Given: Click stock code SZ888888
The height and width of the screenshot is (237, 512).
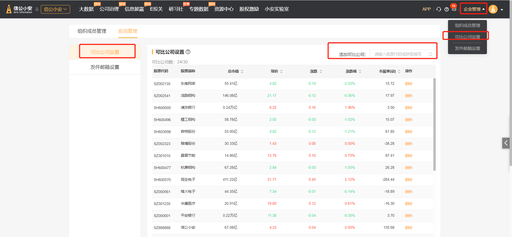Looking at the screenshot, I should tap(162, 228).
